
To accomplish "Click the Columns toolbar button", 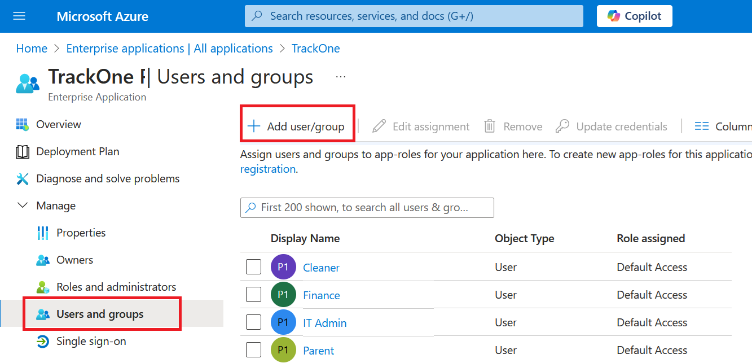I will [x=723, y=126].
